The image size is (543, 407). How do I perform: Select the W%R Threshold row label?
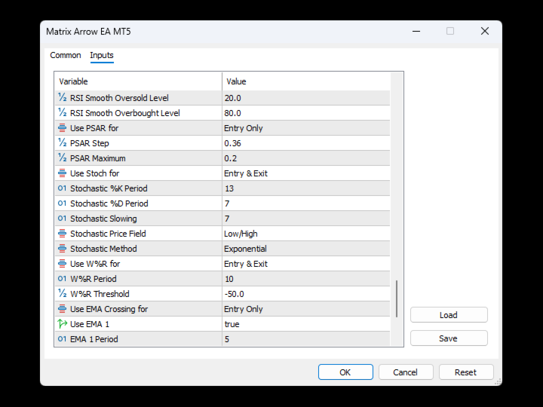(100, 294)
